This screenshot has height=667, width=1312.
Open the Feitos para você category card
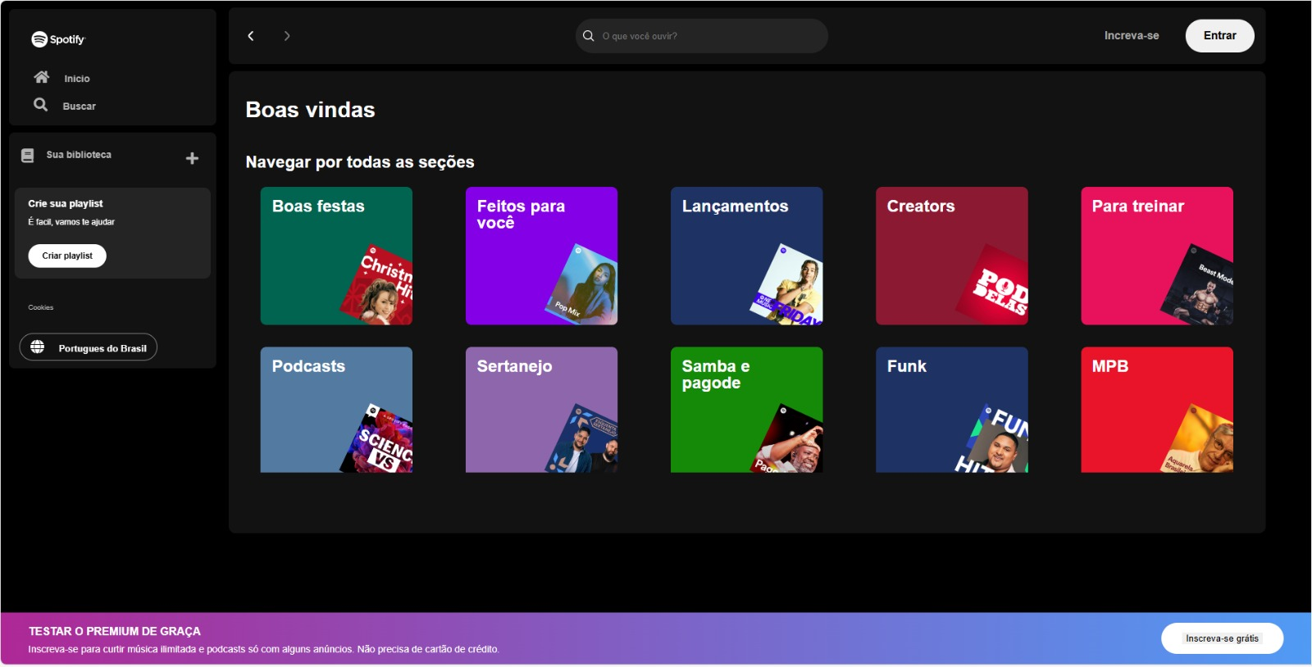[x=541, y=256]
